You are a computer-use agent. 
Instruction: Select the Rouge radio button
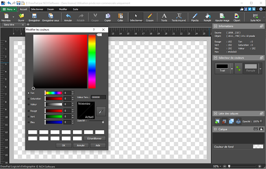click(28, 111)
